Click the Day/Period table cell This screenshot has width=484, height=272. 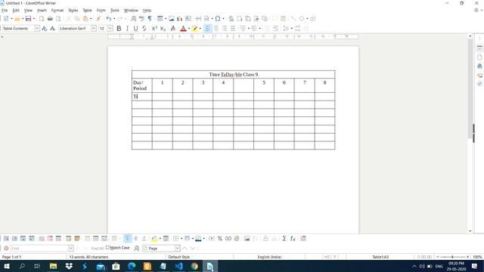click(x=142, y=85)
